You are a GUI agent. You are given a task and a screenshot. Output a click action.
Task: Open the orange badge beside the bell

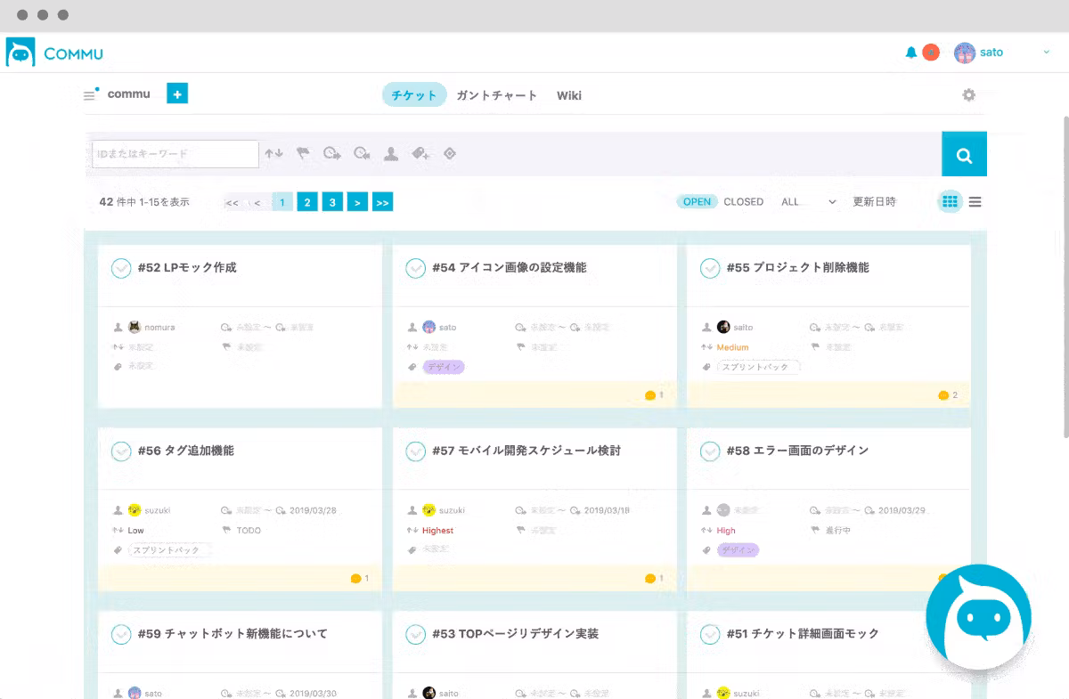tap(931, 53)
